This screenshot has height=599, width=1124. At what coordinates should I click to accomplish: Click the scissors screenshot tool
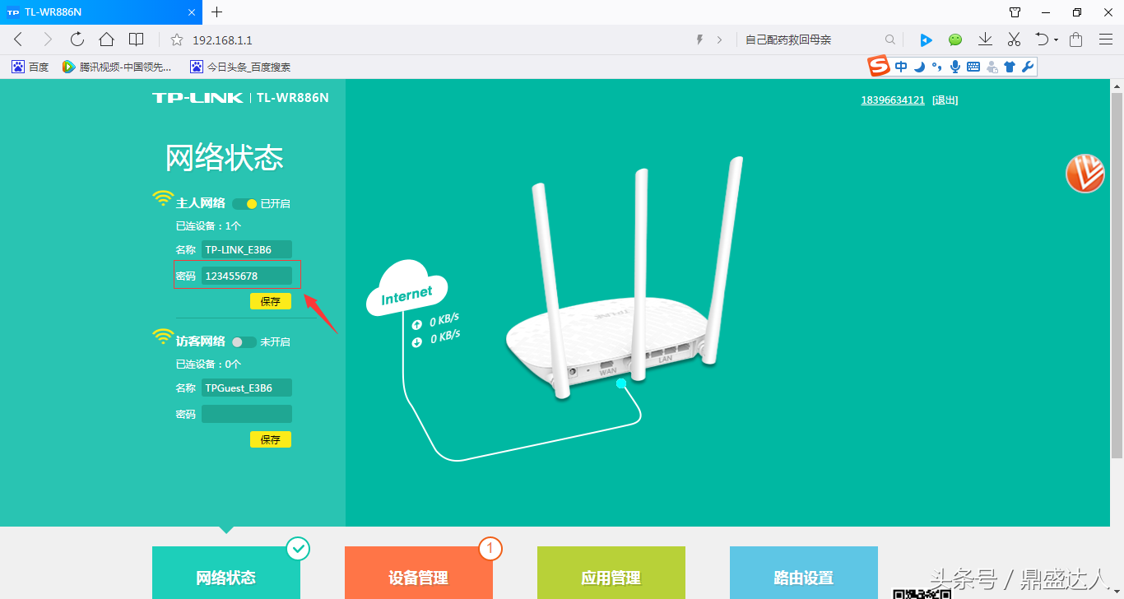[1014, 39]
